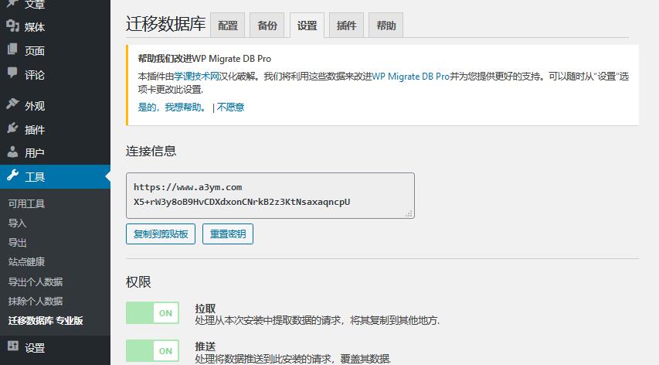Image resolution: width=659 pixels, height=365 pixels.
Task: Open the 评论 menu item
Action: [55, 75]
